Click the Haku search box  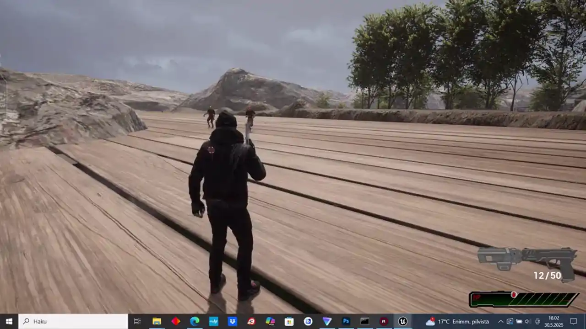[x=73, y=321]
